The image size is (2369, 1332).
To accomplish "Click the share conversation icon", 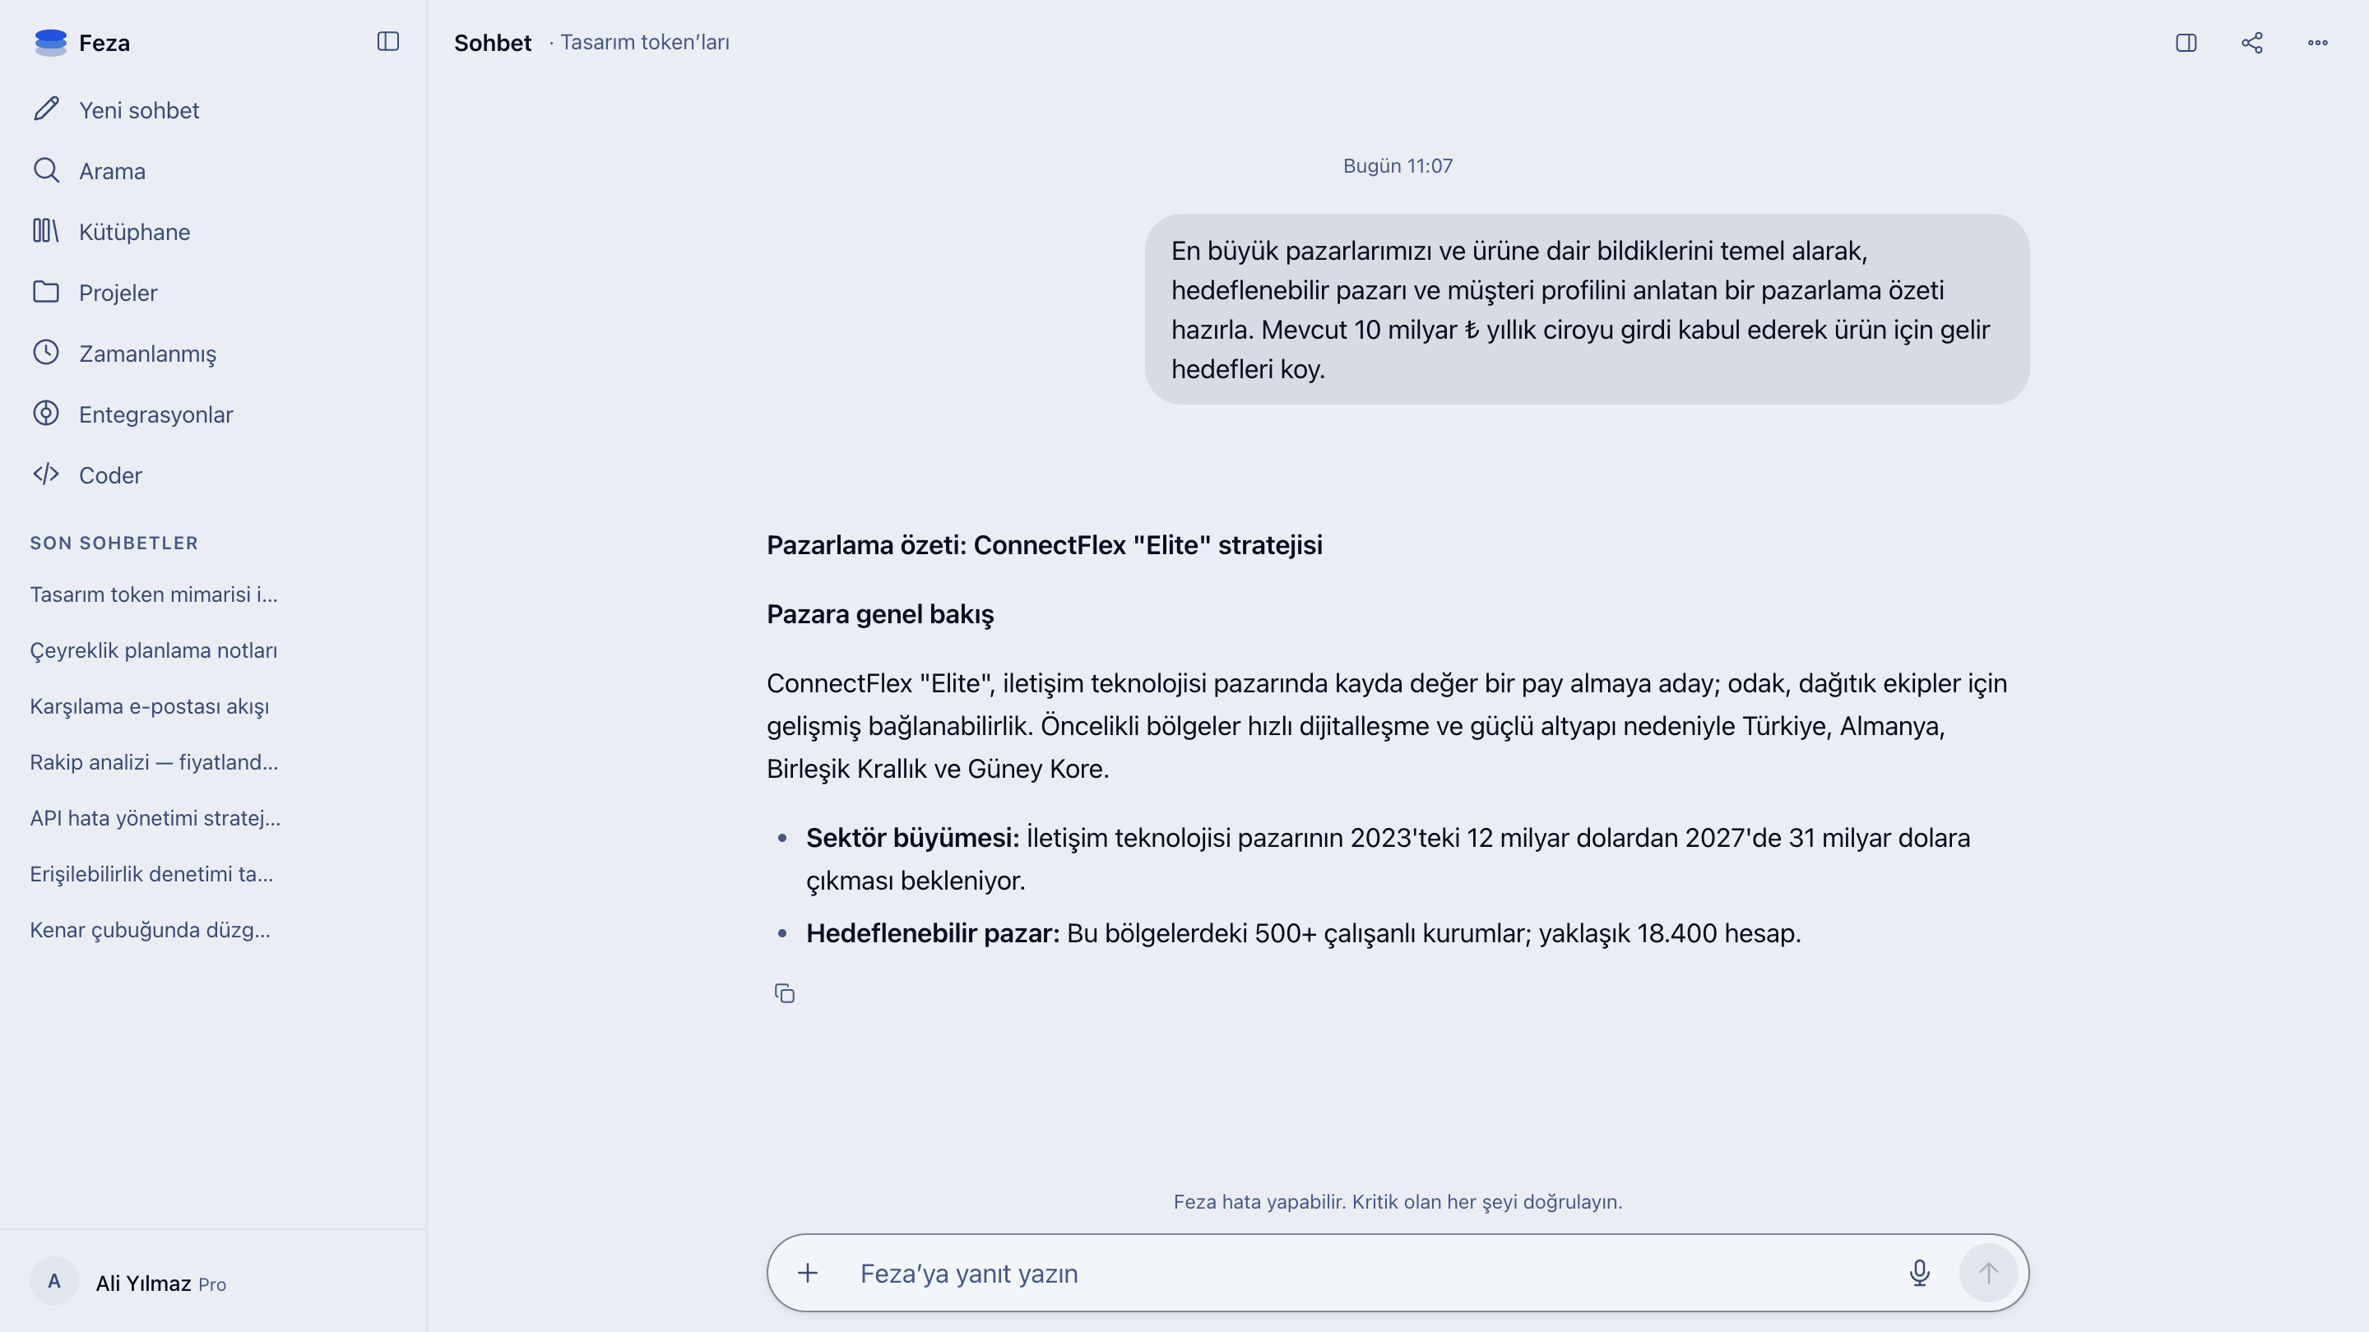I will point(2252,42).
